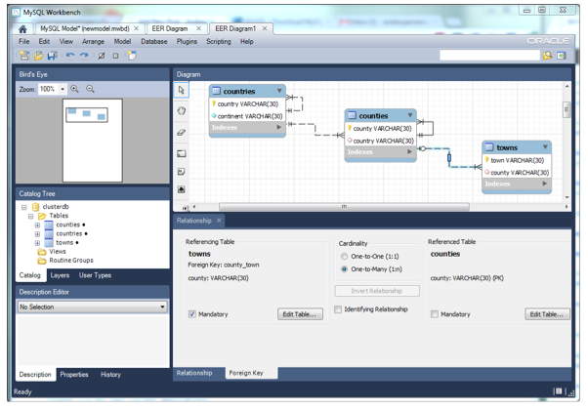
Task: Redo the last action
Action: click(84, 56)
